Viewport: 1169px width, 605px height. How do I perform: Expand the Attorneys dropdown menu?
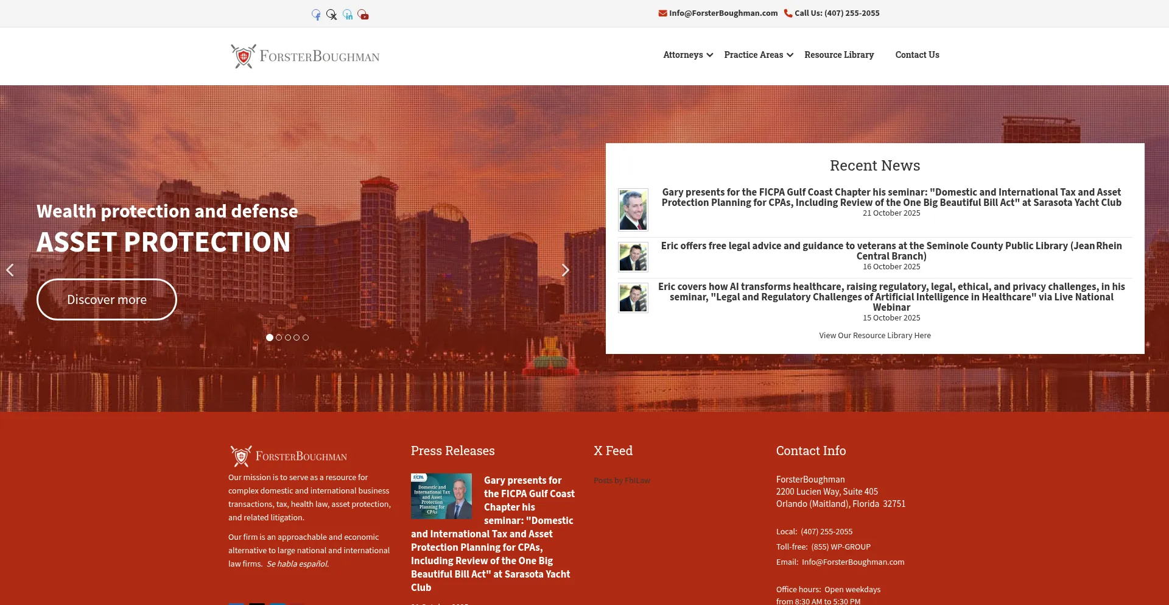point(687,55)
